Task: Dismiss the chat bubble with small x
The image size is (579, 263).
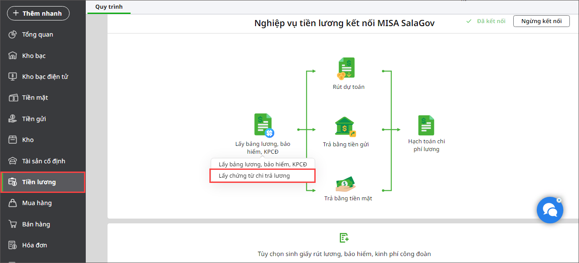Action: (x=559, y=200)
